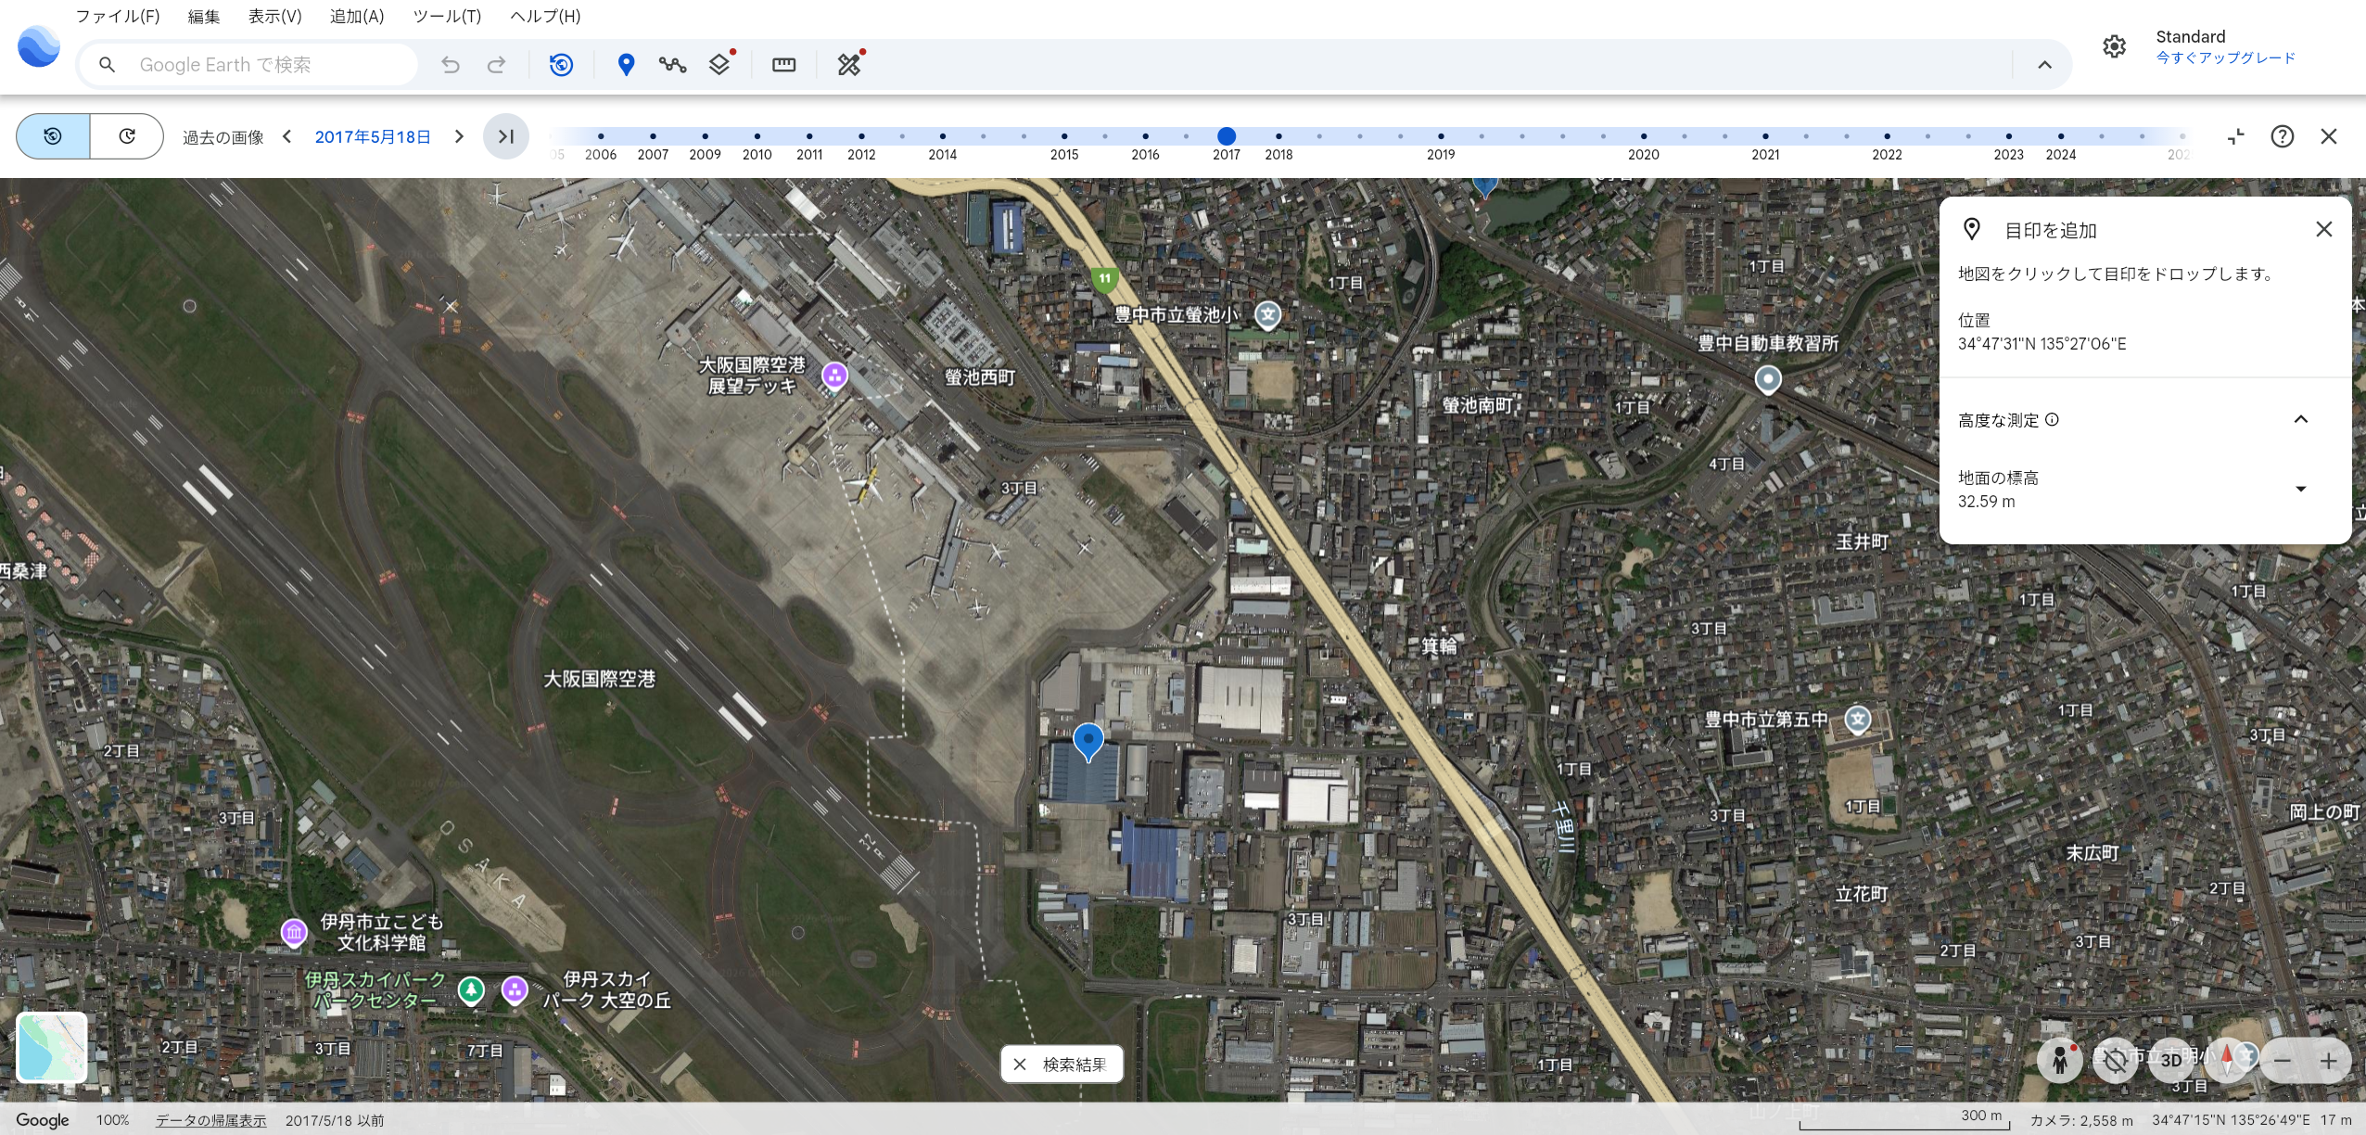Select the 2019 marker on the timeline
This screenshot has height=1135, width=2366.
point(1441,136)
